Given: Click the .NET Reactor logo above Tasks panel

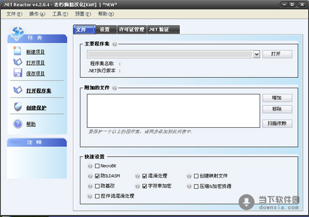Looking at the screenshot, I should click(x=18, y=32).
